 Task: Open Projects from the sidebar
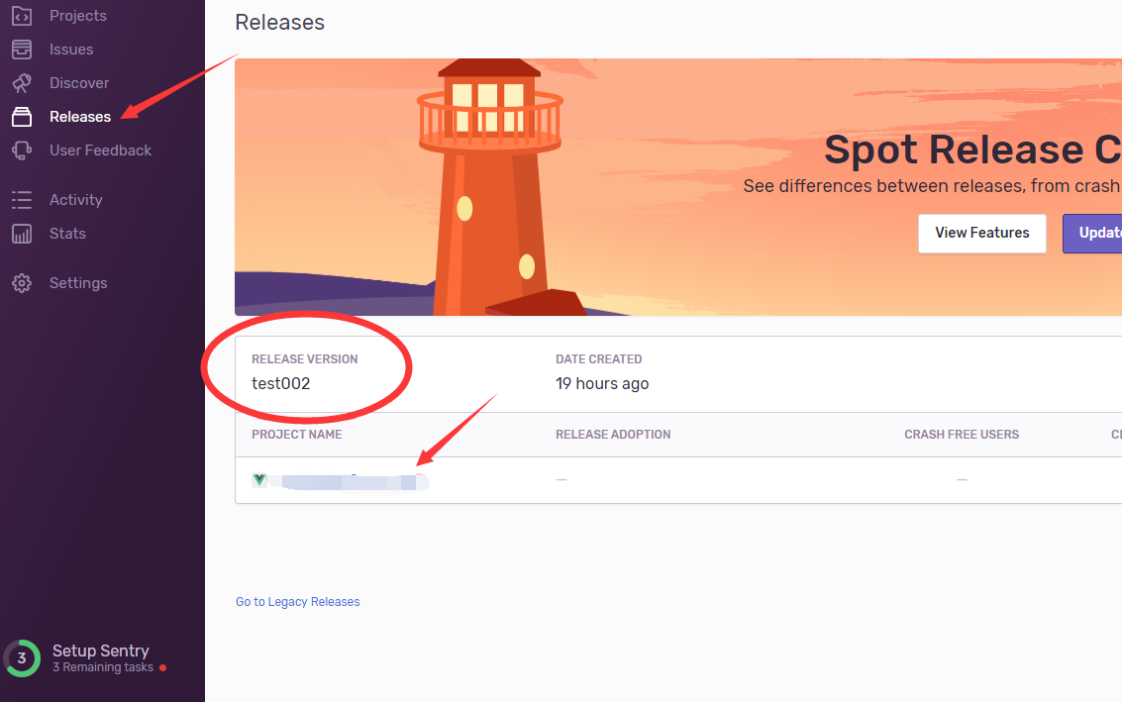[78, 16]
